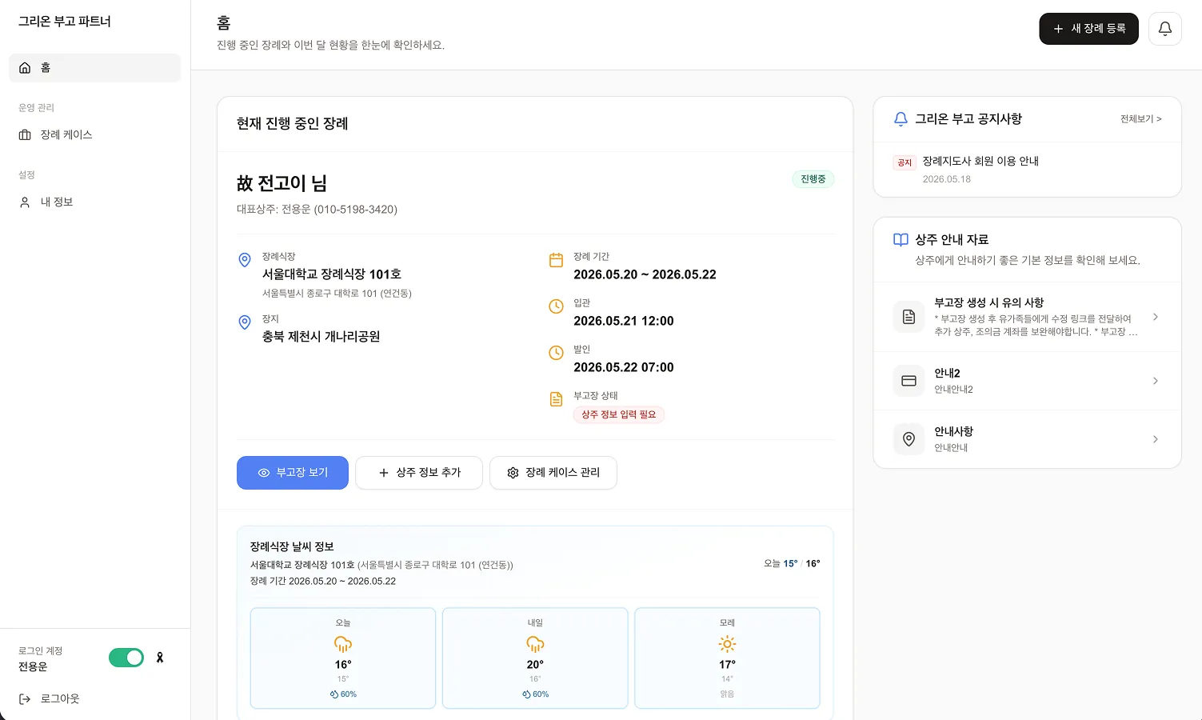Click the home icon in sidebar
The height and width of the screenshot is (720, 1202).
[x=25, y=68]
